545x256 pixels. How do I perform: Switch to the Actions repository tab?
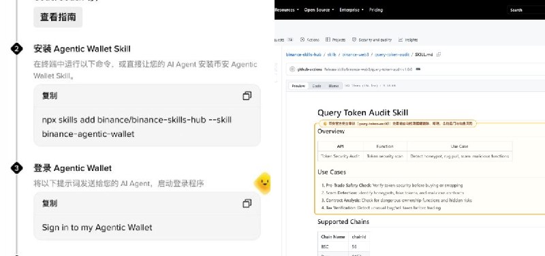point(310,39)
